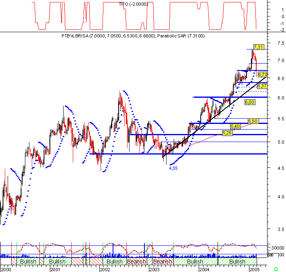Click the 4.0 price axis label
Viewport: 286px width, 272px height.
point(281,197)
